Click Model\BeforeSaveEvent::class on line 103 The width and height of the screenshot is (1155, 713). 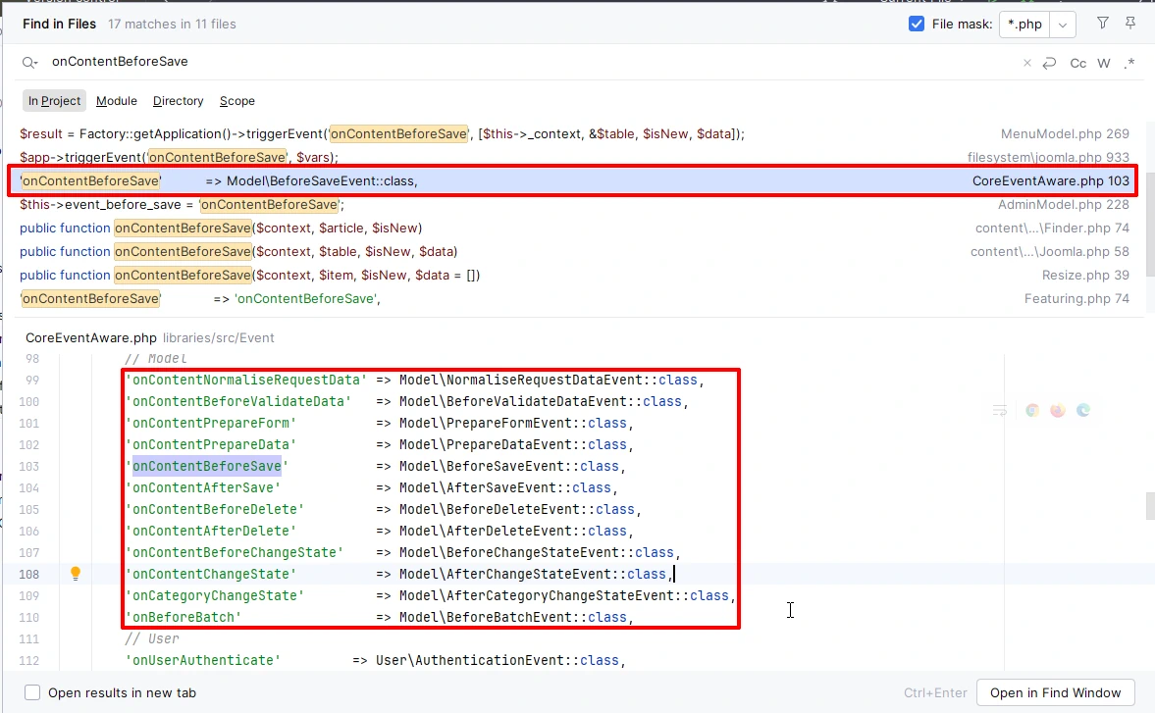coord(509,466)
